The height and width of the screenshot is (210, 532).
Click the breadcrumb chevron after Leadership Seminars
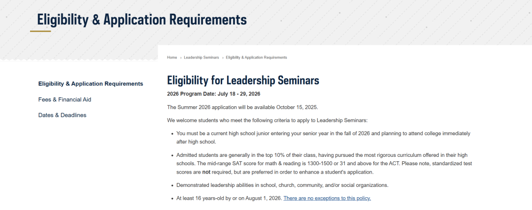(x=223, y=58)
